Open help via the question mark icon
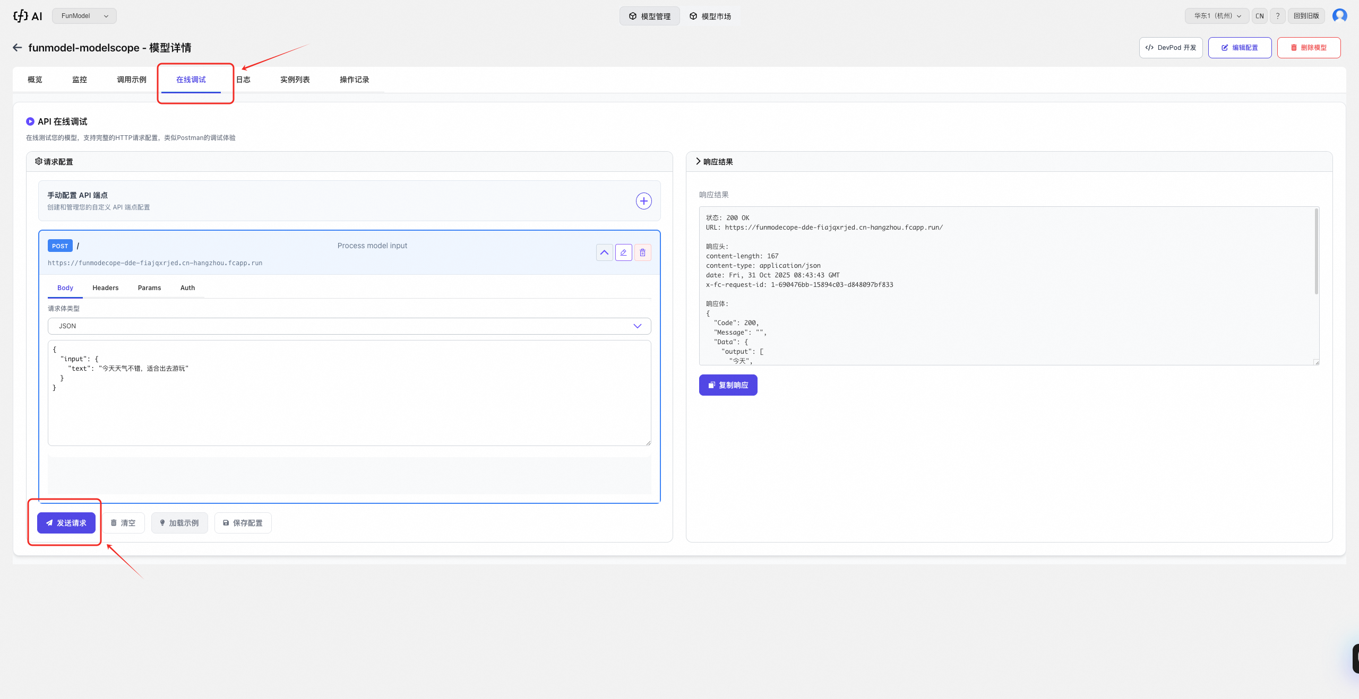This screenshot has width=1359, height=699. click(1278, 16)
